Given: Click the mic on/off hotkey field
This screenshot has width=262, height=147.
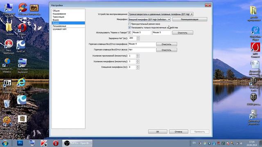Looking at the screenshot, I should pos(142,44).
